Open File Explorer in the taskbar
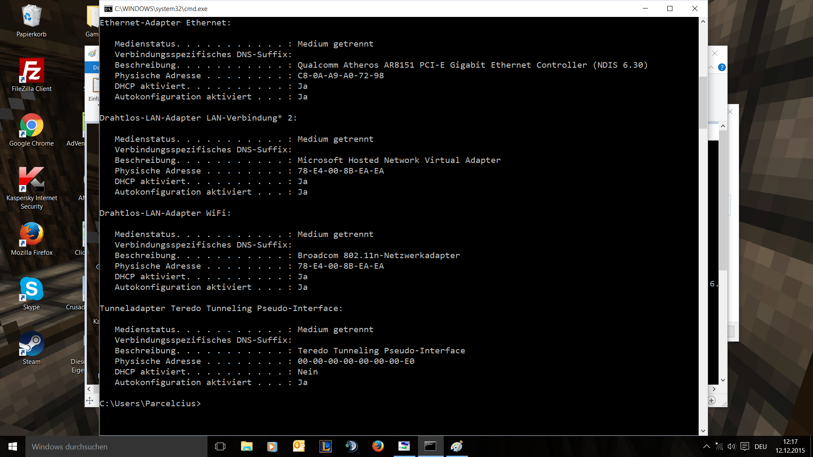Screen dimensions: 813x457 click(x=246, y=446)
